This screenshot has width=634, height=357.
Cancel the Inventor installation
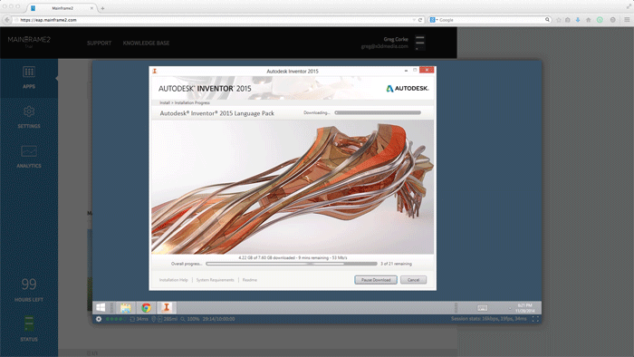tap(413, 280)
